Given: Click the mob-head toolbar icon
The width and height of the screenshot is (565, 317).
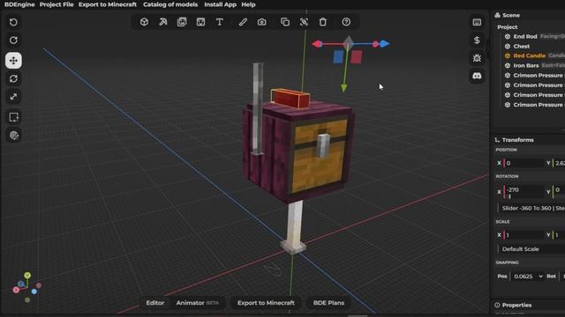Looking at the screenshot, I should (200, 22).
